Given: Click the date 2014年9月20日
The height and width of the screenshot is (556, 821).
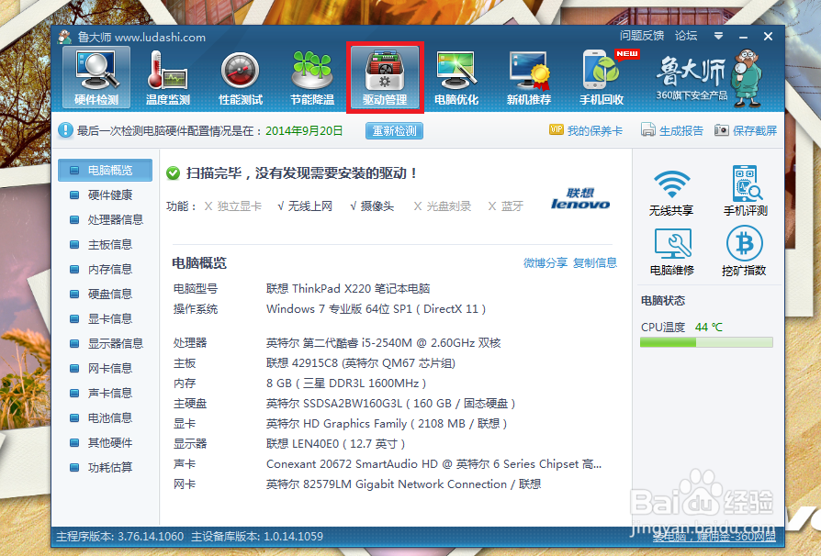Looking at the screenshot, I should (x=304, y=131).
